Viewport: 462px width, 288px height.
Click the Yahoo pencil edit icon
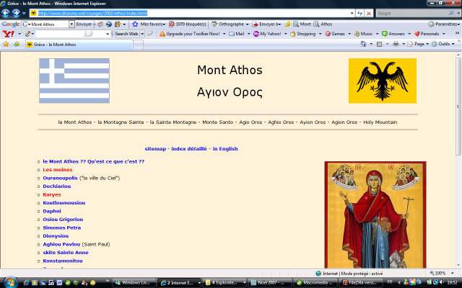[27, 34]
